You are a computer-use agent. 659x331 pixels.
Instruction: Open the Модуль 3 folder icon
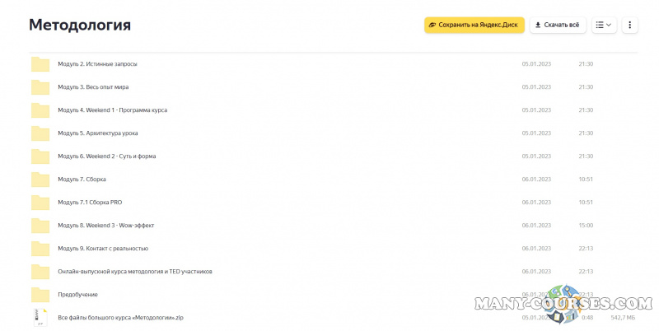[x=40, y=87]
